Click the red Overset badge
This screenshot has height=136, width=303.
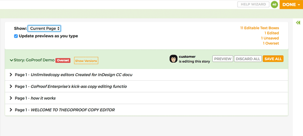[x=63, y=61]
